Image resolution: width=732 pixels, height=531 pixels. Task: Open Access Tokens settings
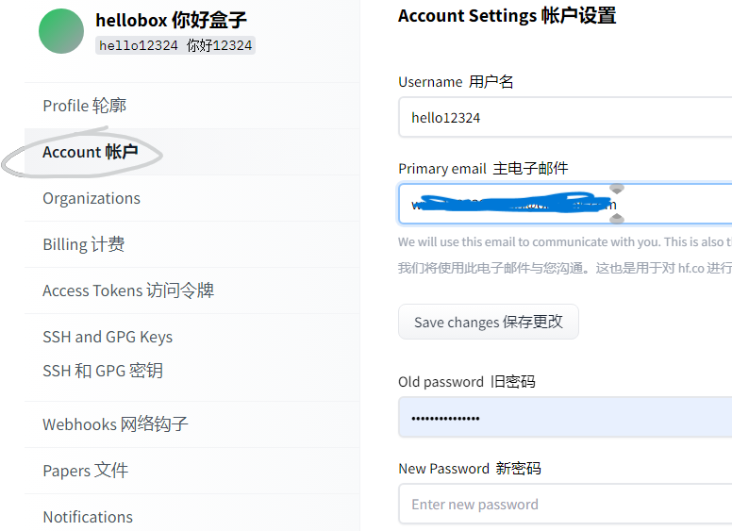[128, 290]
